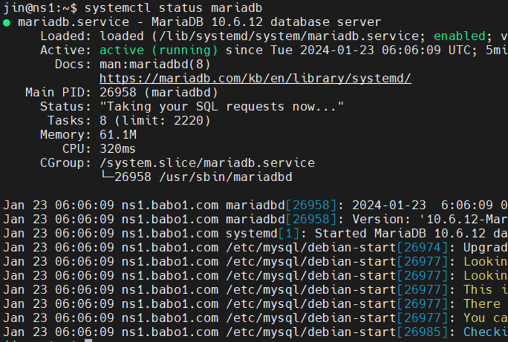
Task: Click the cyan 'Checki' log message
Action: (485, 332)
